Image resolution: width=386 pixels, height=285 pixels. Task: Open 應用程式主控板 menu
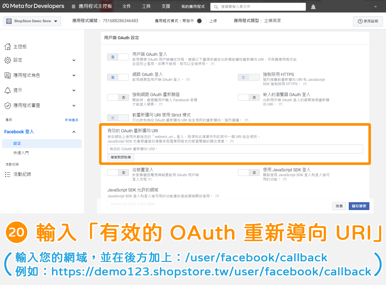click(95, 6)
